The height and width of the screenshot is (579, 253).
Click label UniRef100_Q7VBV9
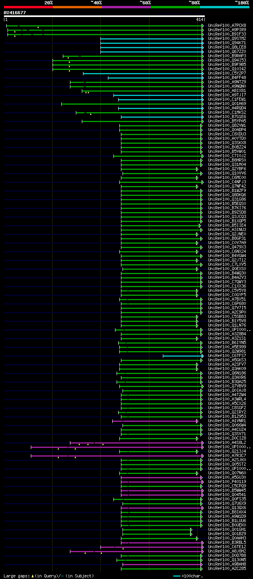pyautogui.click(x=227, y=386)
